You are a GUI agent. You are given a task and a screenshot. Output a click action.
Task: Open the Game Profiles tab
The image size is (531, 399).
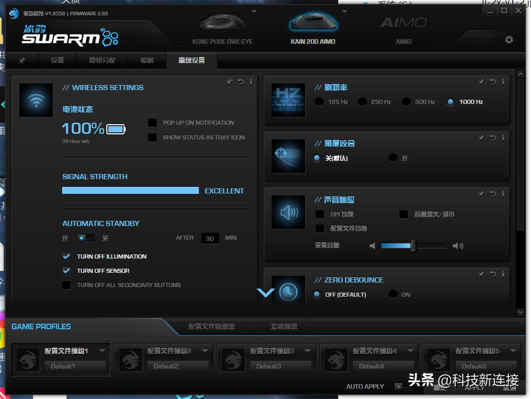41,327
